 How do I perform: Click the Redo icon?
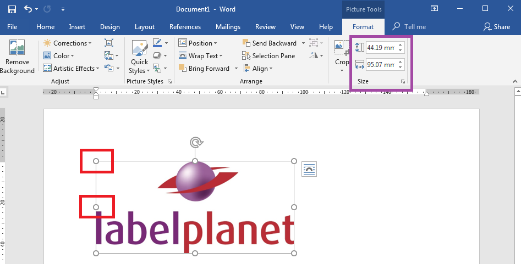47,9
